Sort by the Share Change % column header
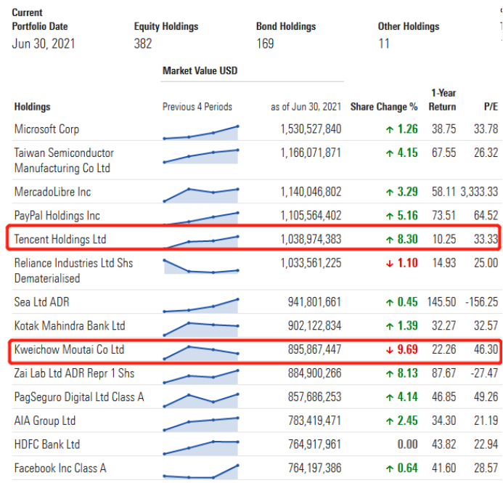This screenshot has width=503, height=483. pos(384,107)
